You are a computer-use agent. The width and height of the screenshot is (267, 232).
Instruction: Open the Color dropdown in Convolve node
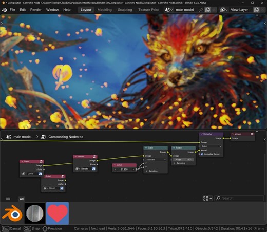pyautogui.click(x=212, y=146)
